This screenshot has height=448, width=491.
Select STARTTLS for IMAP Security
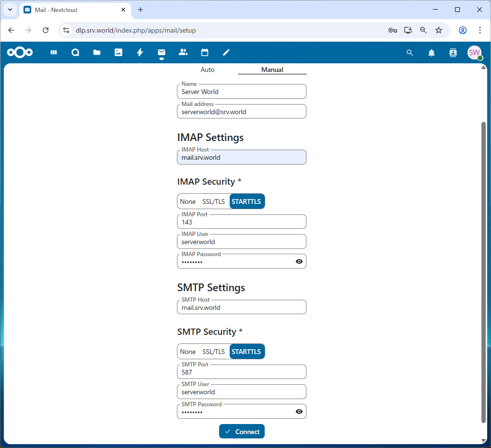pos(247,201)
